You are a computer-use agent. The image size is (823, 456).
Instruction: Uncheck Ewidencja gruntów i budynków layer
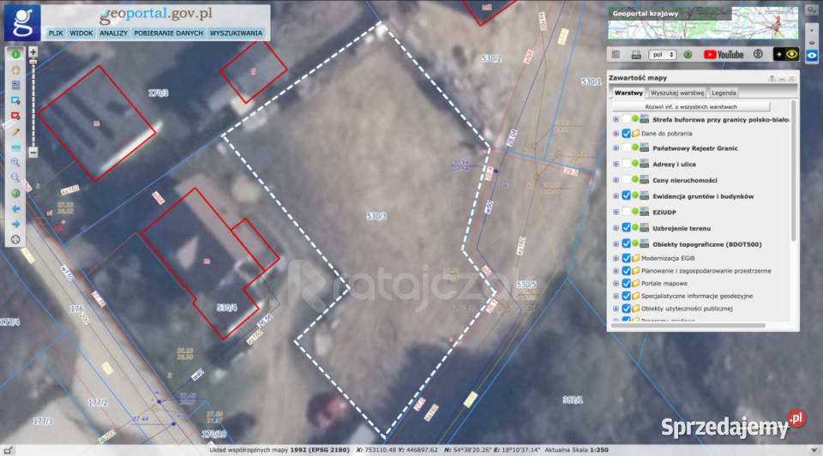click(626, 196)
